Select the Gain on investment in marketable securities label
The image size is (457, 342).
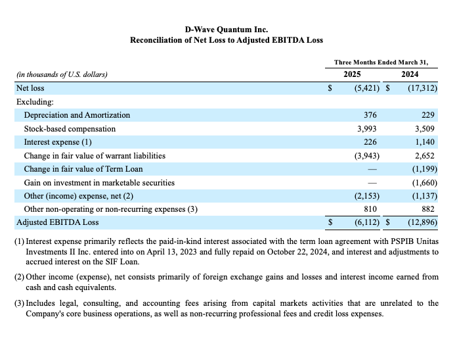(99, 182)
